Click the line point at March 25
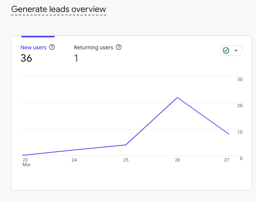This screenshot has width=256, height=202. (x=126, y=145)
